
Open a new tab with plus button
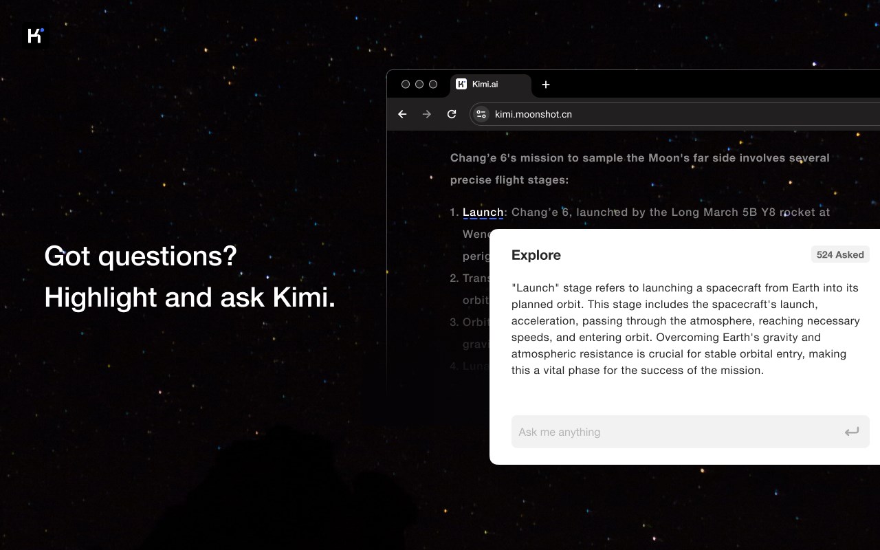tap(546, 85)
